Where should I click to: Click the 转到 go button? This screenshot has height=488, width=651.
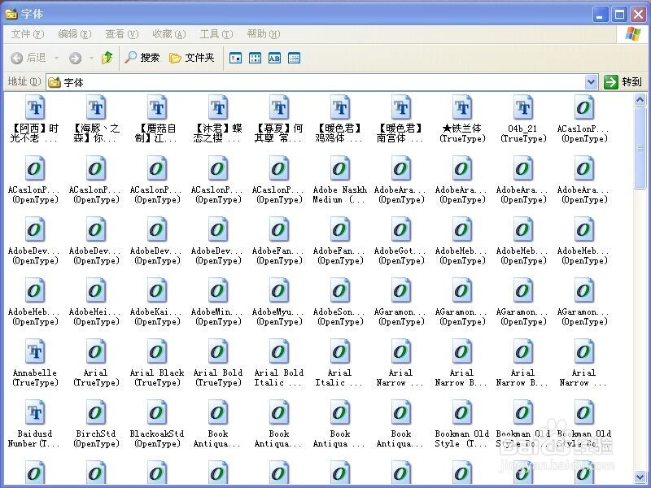point(623,82)
